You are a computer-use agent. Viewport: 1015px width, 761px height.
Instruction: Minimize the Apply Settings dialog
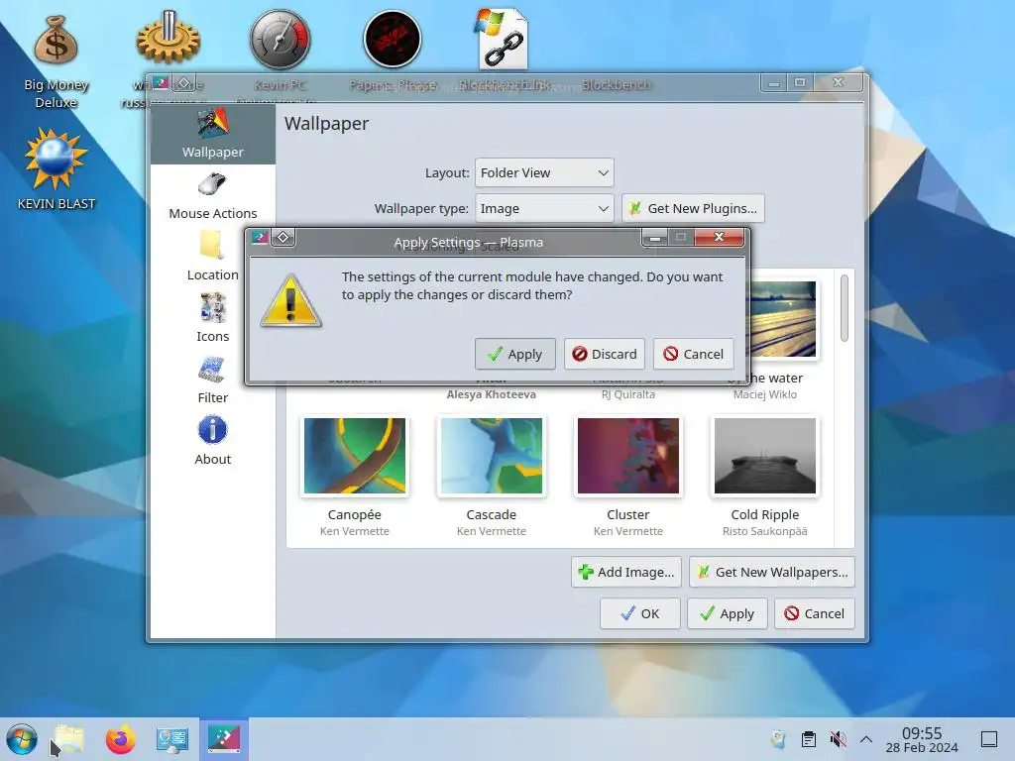tap(655, 237)
